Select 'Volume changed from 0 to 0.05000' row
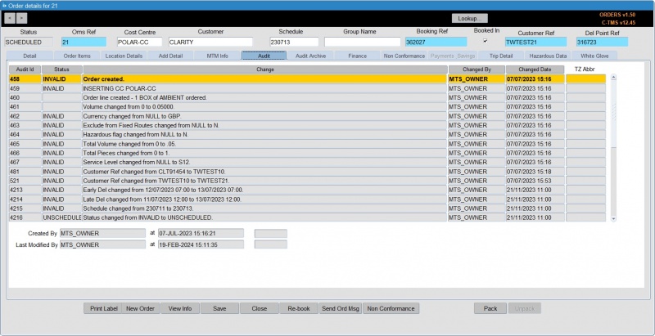This screenshot has width=655, height=336. [x=308, y=107]
